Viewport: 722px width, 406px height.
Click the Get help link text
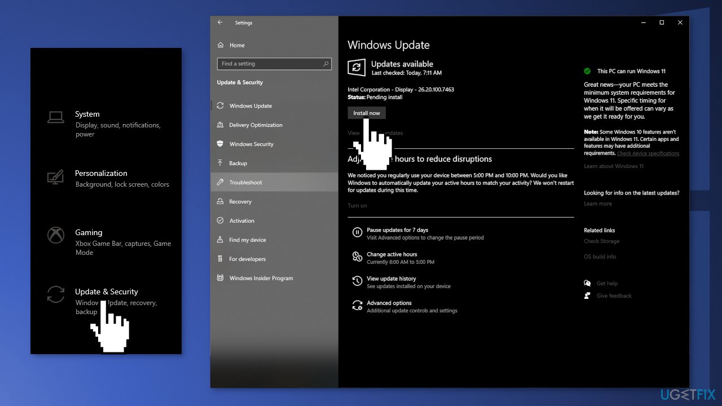607,283
